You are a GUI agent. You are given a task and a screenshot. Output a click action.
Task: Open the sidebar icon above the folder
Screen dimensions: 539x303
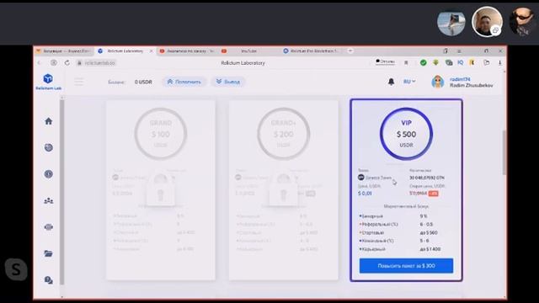click(49, 227)
